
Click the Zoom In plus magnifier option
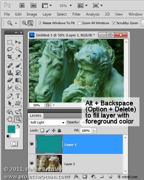coord(24,23)
